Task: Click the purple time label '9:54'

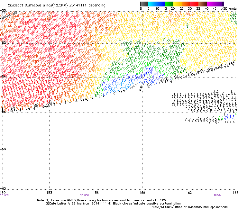Action: pyautogui.click(x=217, y=195)
